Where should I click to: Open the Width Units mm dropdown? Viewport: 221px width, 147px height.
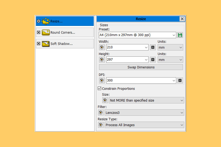(x=170, y=47)
